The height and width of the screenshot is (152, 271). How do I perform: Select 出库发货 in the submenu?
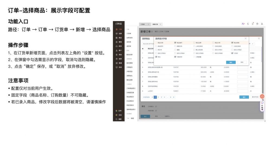coord(130,38)
